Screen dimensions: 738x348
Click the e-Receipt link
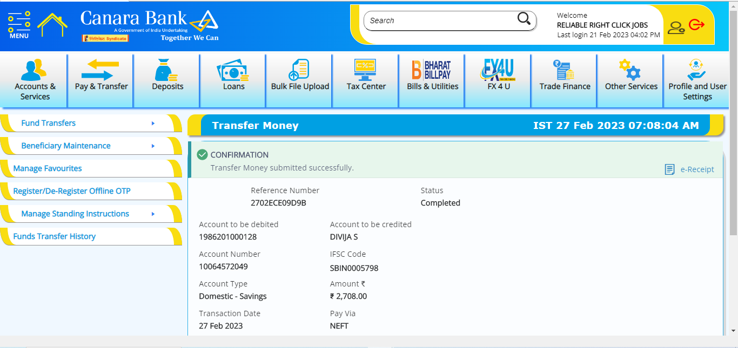pyautogui.click(x=697, y=169)
